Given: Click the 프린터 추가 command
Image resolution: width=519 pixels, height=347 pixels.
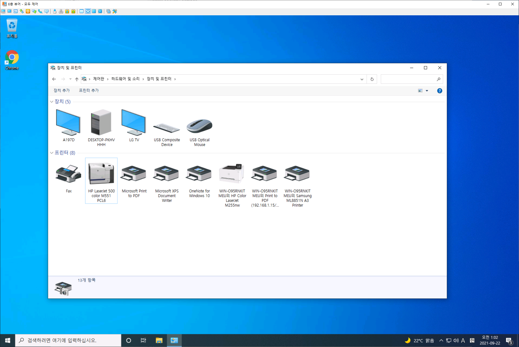Looking at the screenshot, I should click(x=89, y=91).
